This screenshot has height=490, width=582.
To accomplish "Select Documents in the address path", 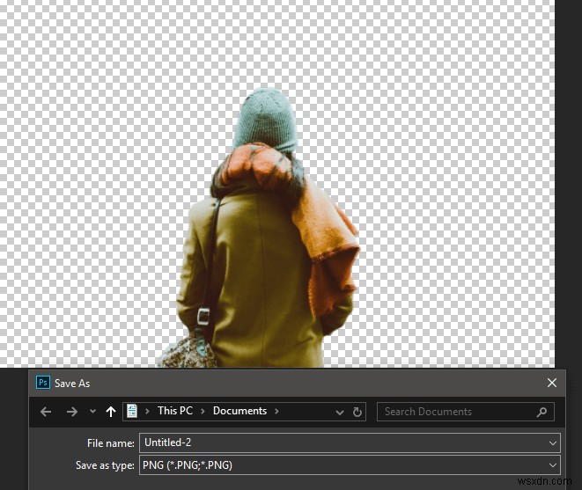I will coord(239,411).
